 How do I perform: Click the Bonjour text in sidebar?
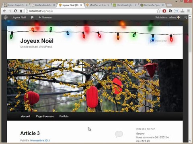(x=140, y=134)
